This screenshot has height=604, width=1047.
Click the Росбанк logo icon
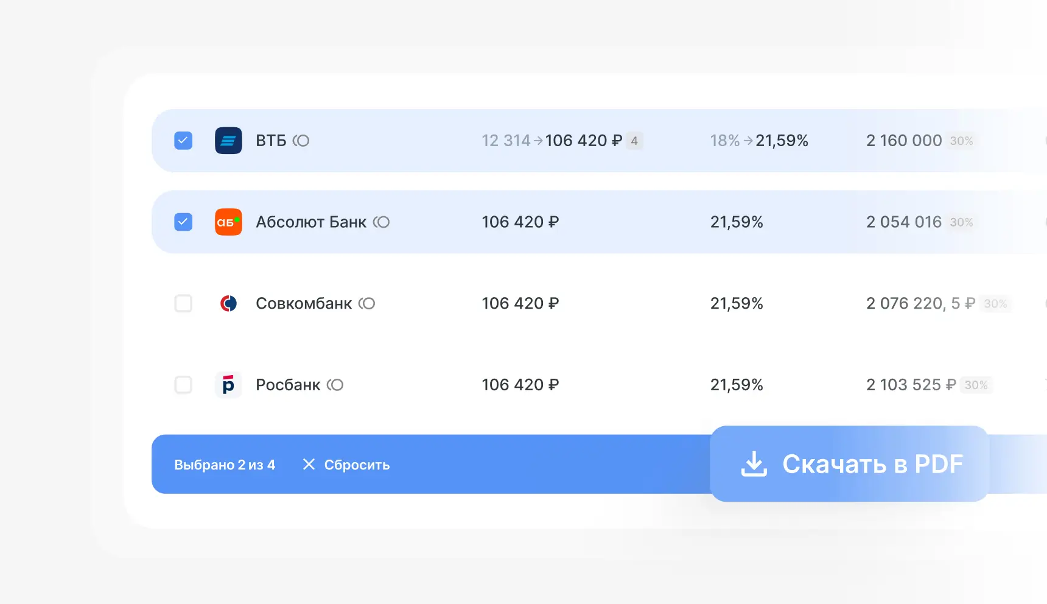[228, 385]
